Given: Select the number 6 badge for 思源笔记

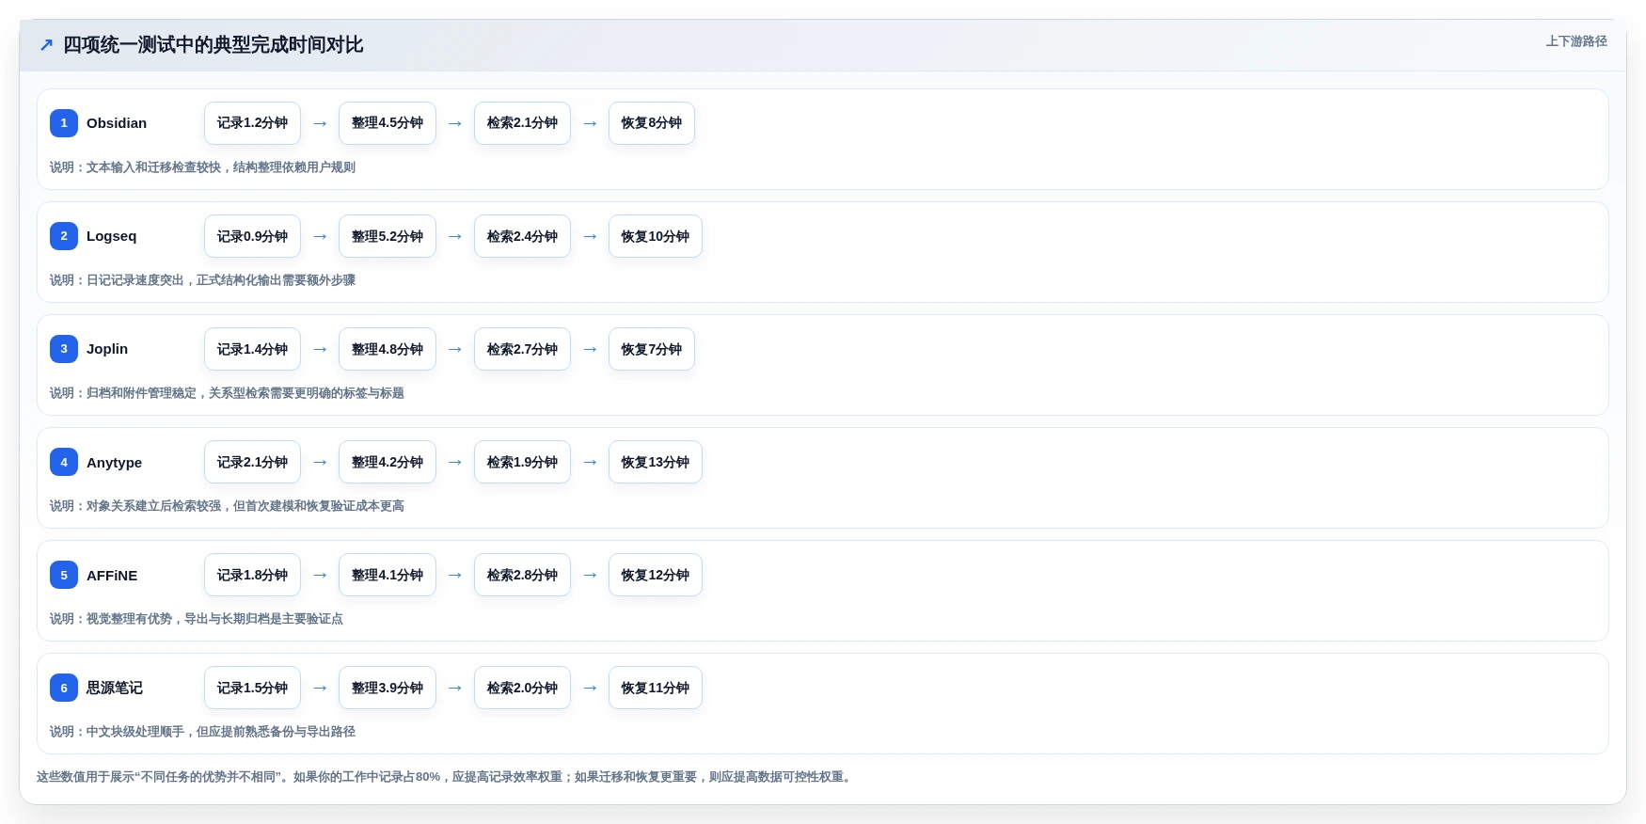Looking at the screenshot, I should pyautogui.click(x=64, y=688).
